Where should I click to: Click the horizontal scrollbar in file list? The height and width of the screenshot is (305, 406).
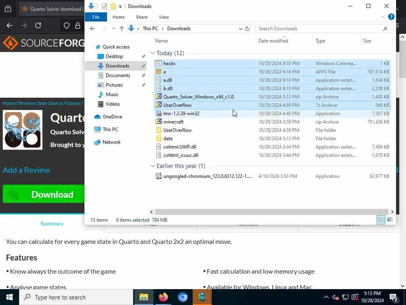click(271, 212)
